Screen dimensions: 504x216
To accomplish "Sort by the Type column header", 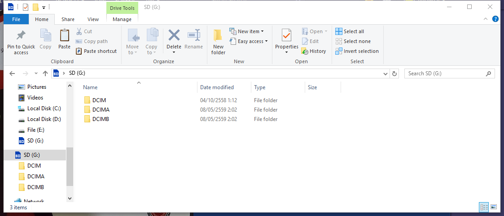I will pos(260,87).
